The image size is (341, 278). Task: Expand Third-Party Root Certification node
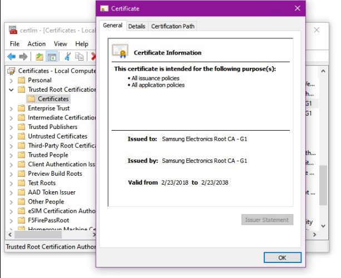pyautogui.click(x=11, y=146)
